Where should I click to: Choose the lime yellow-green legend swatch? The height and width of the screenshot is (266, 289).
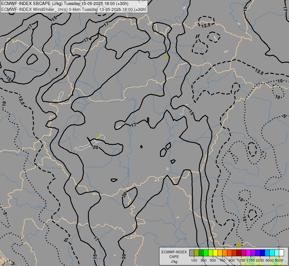click(x=211, y=253)
